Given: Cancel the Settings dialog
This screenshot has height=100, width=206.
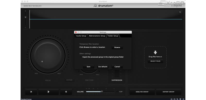Looking at the screenshot, I should [x=117, y=67].
